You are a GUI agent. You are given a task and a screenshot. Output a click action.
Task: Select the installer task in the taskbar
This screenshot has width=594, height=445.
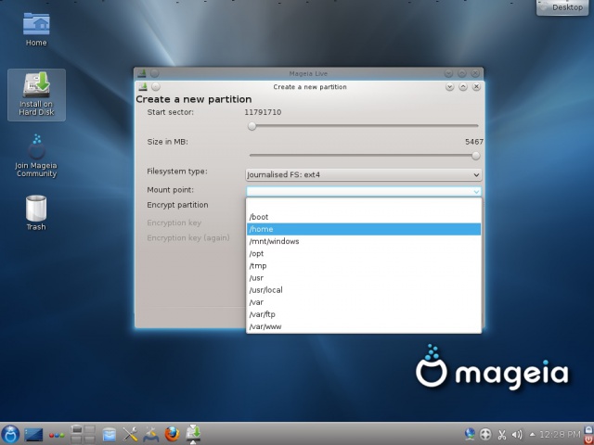click(x=193, y=434)
